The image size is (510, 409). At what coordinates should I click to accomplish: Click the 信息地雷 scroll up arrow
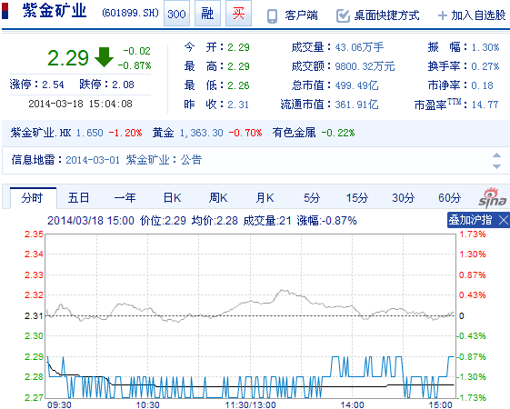click(496, 155)
